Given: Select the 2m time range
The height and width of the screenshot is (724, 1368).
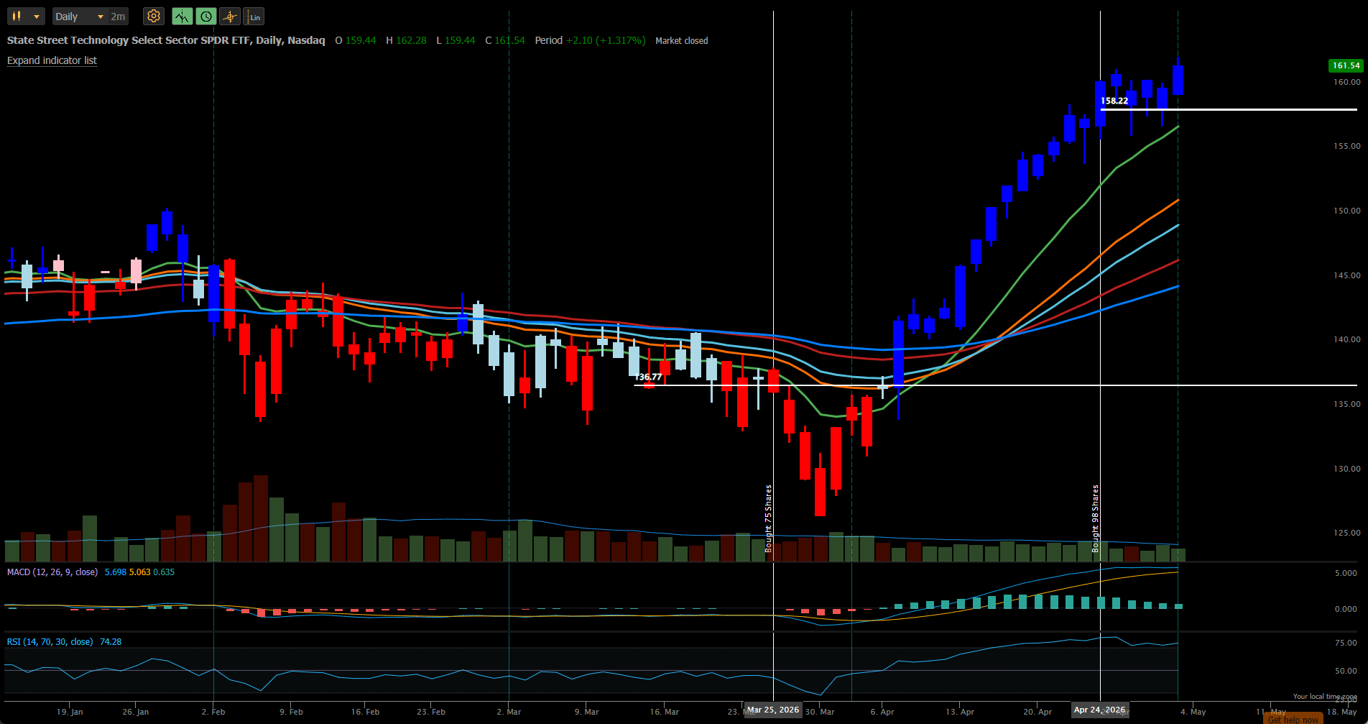Looking at the screenshot, I should pyautogui.click(x=118, y=17).
